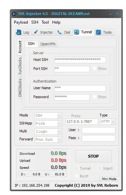Expand the Mode dropdown showing SSH
Image resolution: width=126 pixels, height=195 pixels.
click(48, 116)
